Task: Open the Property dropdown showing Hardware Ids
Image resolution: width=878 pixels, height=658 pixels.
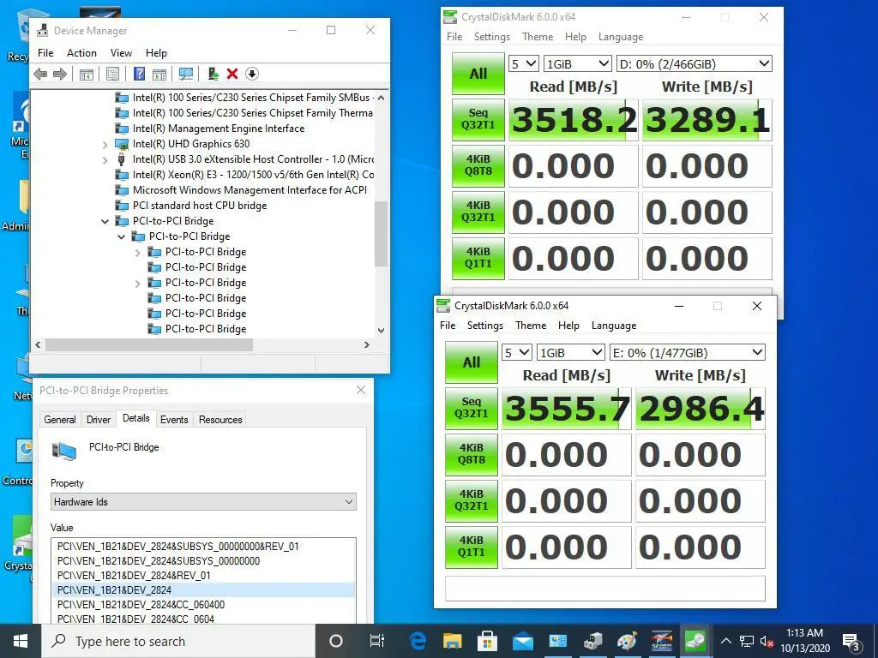Action: tap(203, 502)
